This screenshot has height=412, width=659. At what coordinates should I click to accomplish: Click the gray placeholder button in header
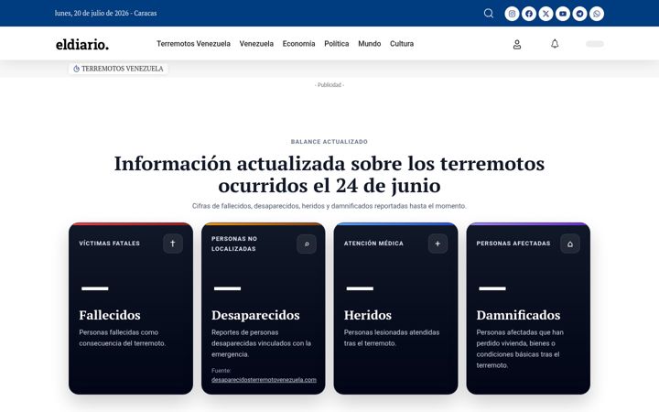pyautogui.click(x=595, y=44)
